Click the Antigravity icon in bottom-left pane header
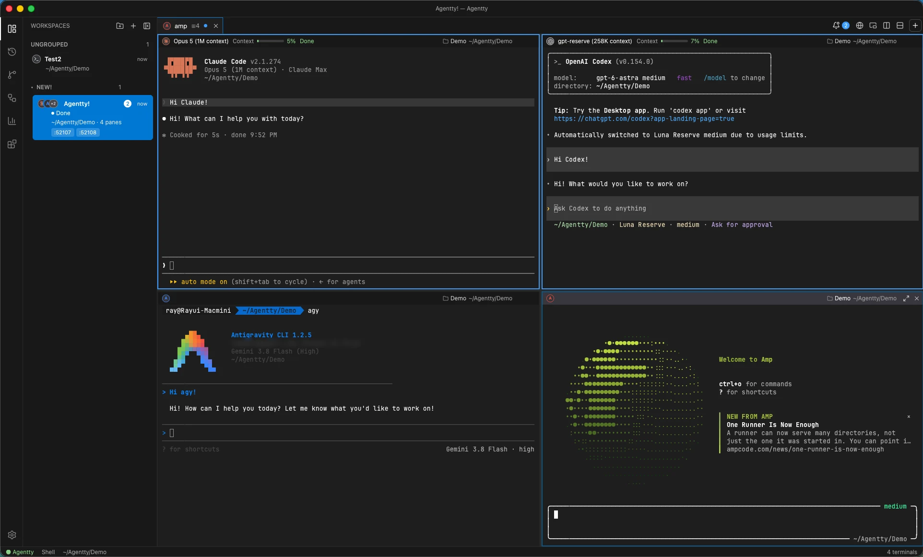923x557 pixels. coord(166,298)
